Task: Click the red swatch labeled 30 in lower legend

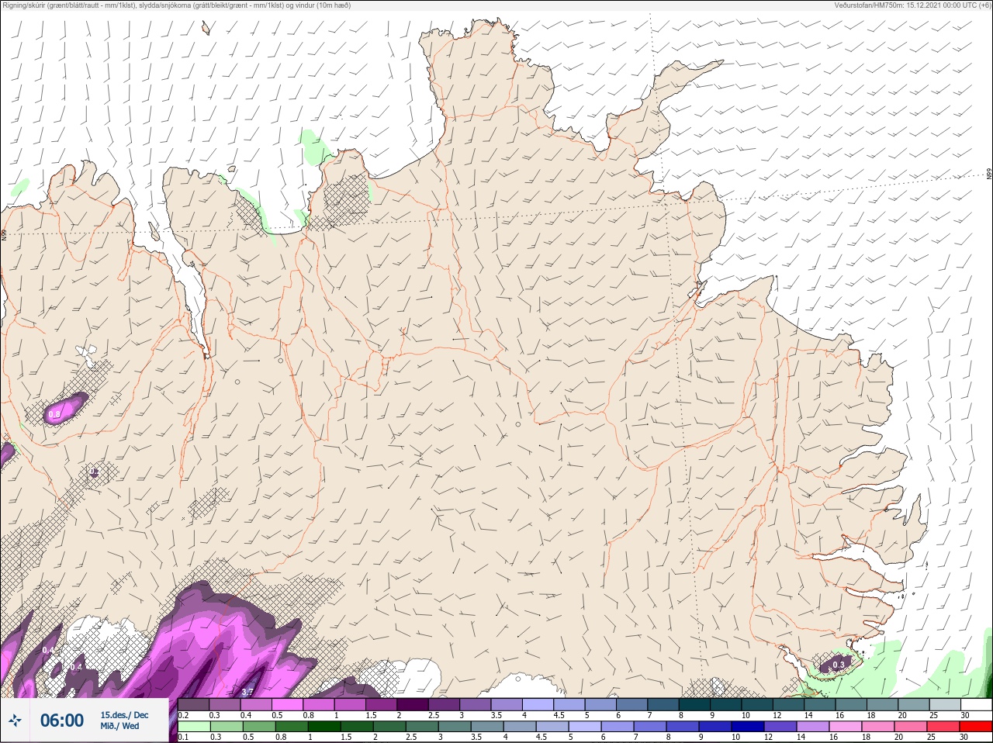Action: [975, 727]
